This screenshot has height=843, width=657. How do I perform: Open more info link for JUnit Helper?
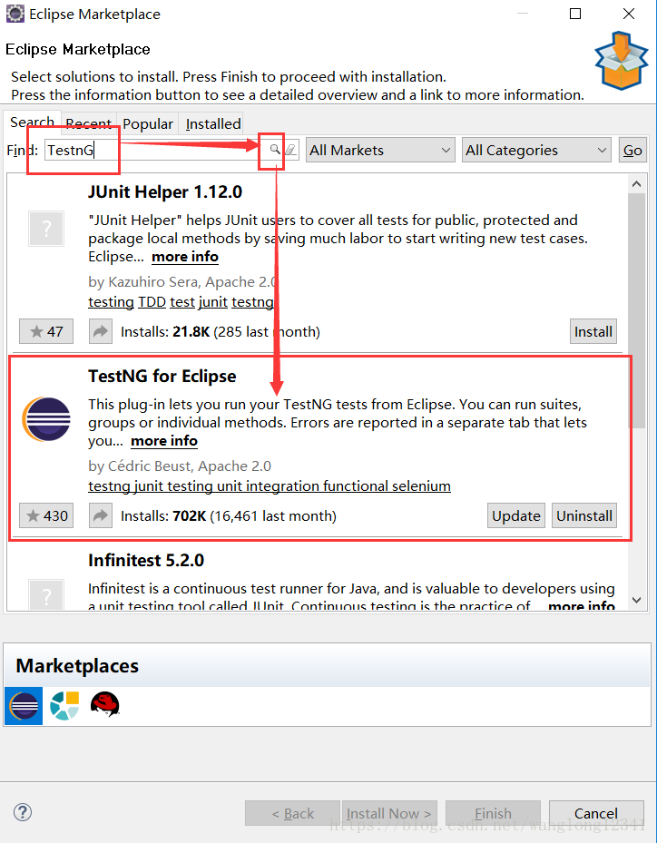[x=185, y=257]
